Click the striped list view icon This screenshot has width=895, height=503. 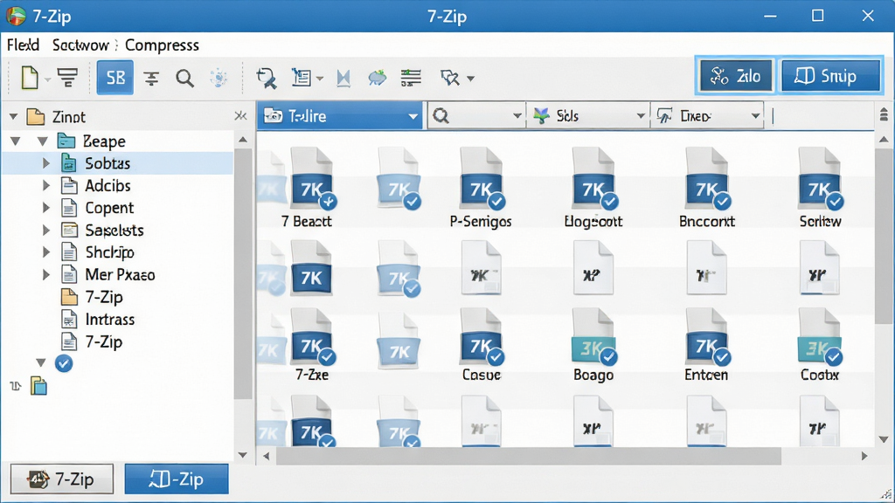(411, 78)
